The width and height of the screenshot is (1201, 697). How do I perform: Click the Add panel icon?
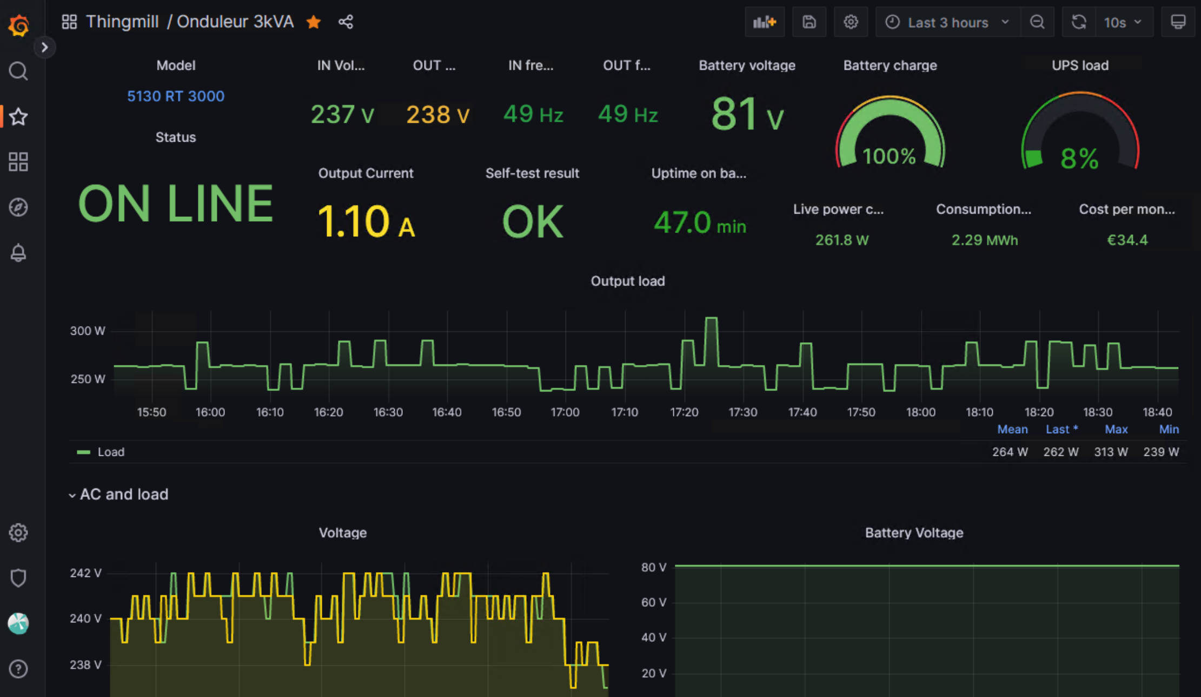[764, 22]
